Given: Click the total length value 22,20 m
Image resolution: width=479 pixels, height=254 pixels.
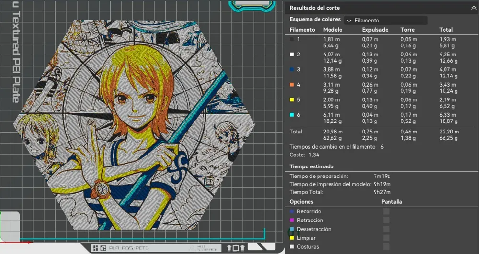Looking at the screenshot, I should tap(449, 132).
